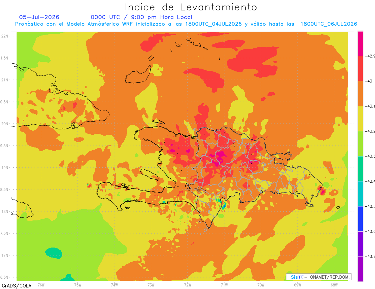Screen dimensions: 375x289
Task: Select the date text '05-Jul-2026'
Action: 39,17
